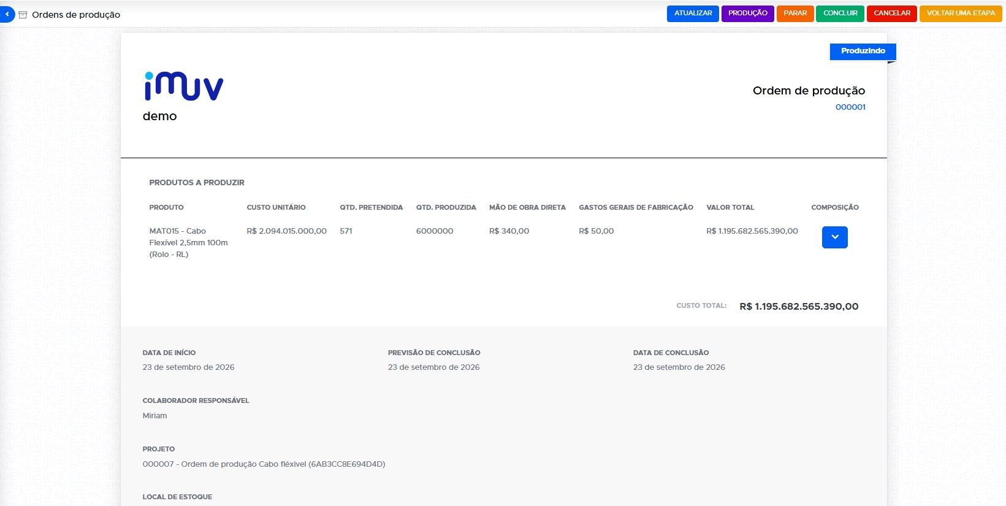Image resolution: width=1006 pixels, height=506 pixels.
Task: Select the Ordens de produção page title
Action: pos(76,15)
